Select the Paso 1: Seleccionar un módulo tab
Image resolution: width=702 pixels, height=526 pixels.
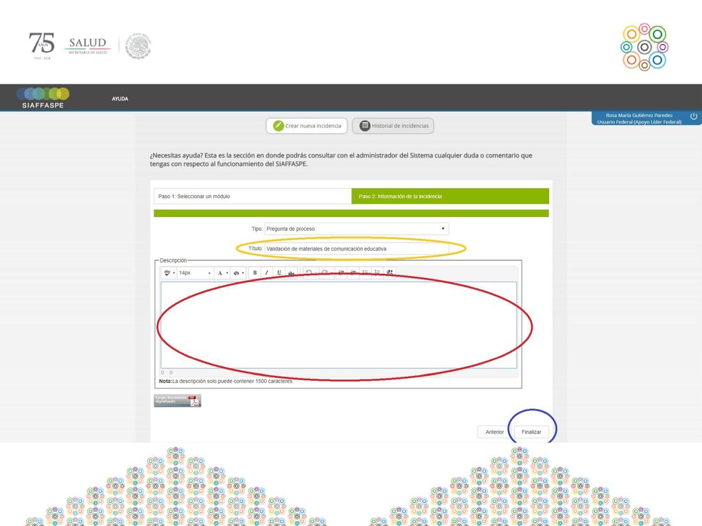(253, 197)
